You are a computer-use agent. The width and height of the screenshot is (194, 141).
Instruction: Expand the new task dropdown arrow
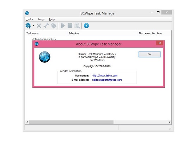tap(34, 26)
